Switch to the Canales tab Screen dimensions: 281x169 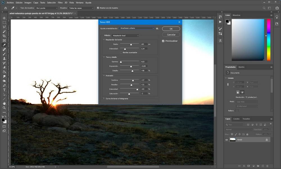(x=236, y=119)
